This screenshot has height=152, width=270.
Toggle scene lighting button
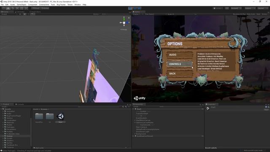pyautogui.click(x=24, y=14)
